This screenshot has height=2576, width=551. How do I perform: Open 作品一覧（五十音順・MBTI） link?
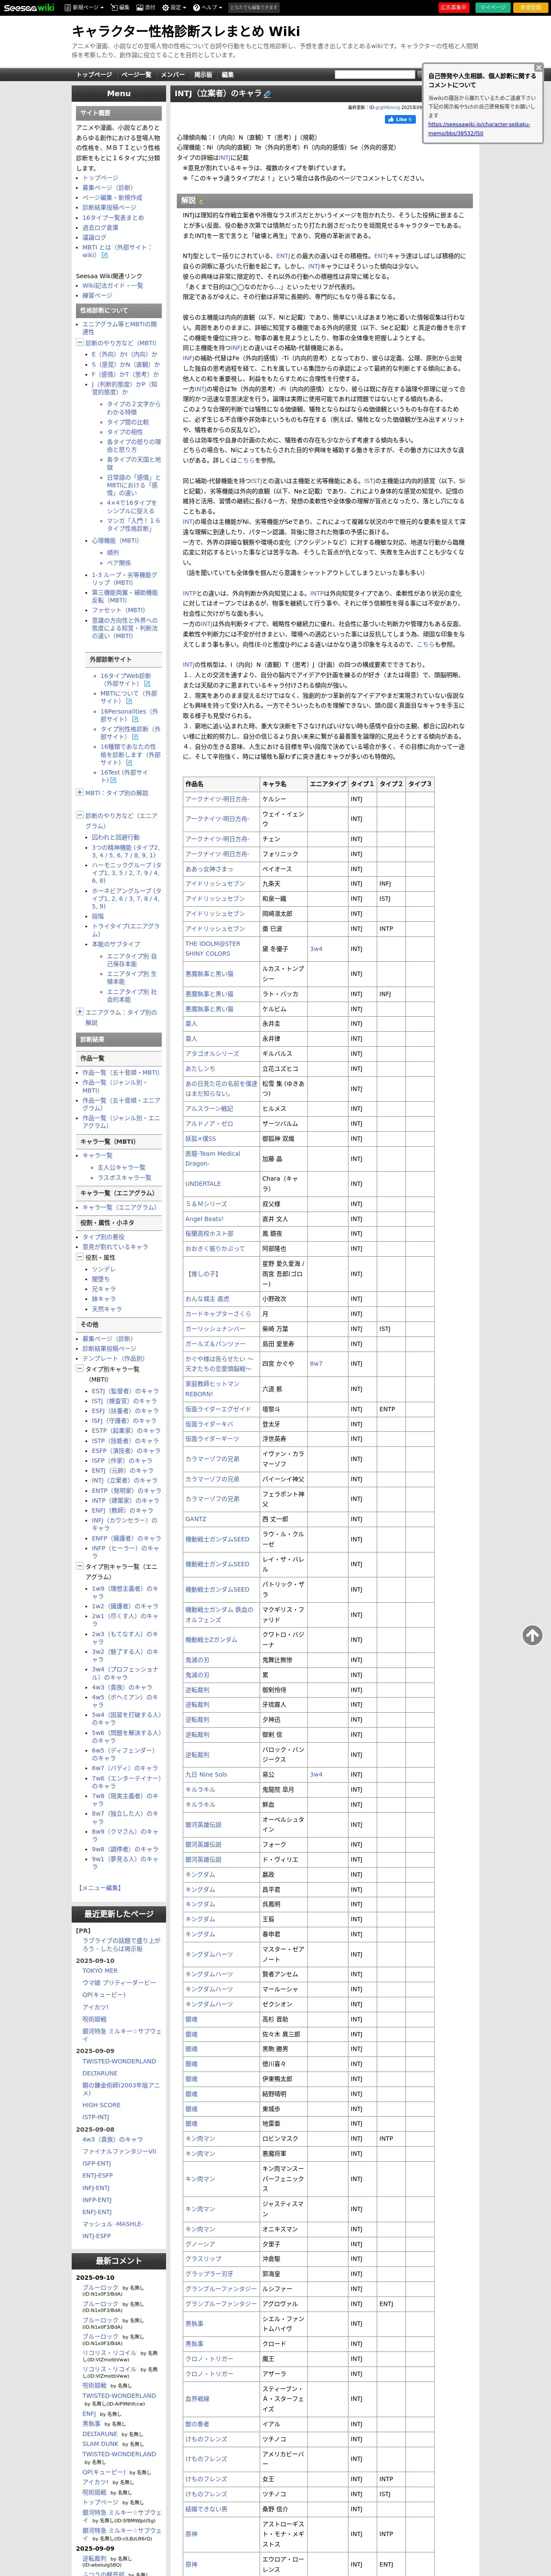[x=120, y=1072]
